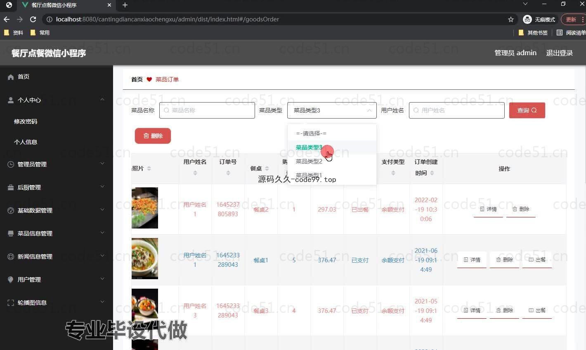
Task: Click the red 删除 batch delete button
Action: [153, 136]
